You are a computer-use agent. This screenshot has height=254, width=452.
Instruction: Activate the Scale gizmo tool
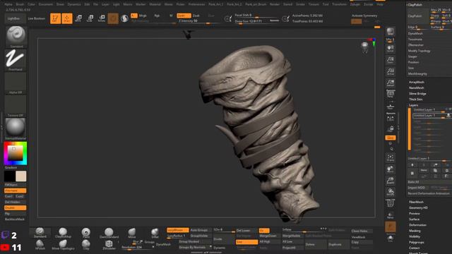pyautogui.click(x=90, y=18)
